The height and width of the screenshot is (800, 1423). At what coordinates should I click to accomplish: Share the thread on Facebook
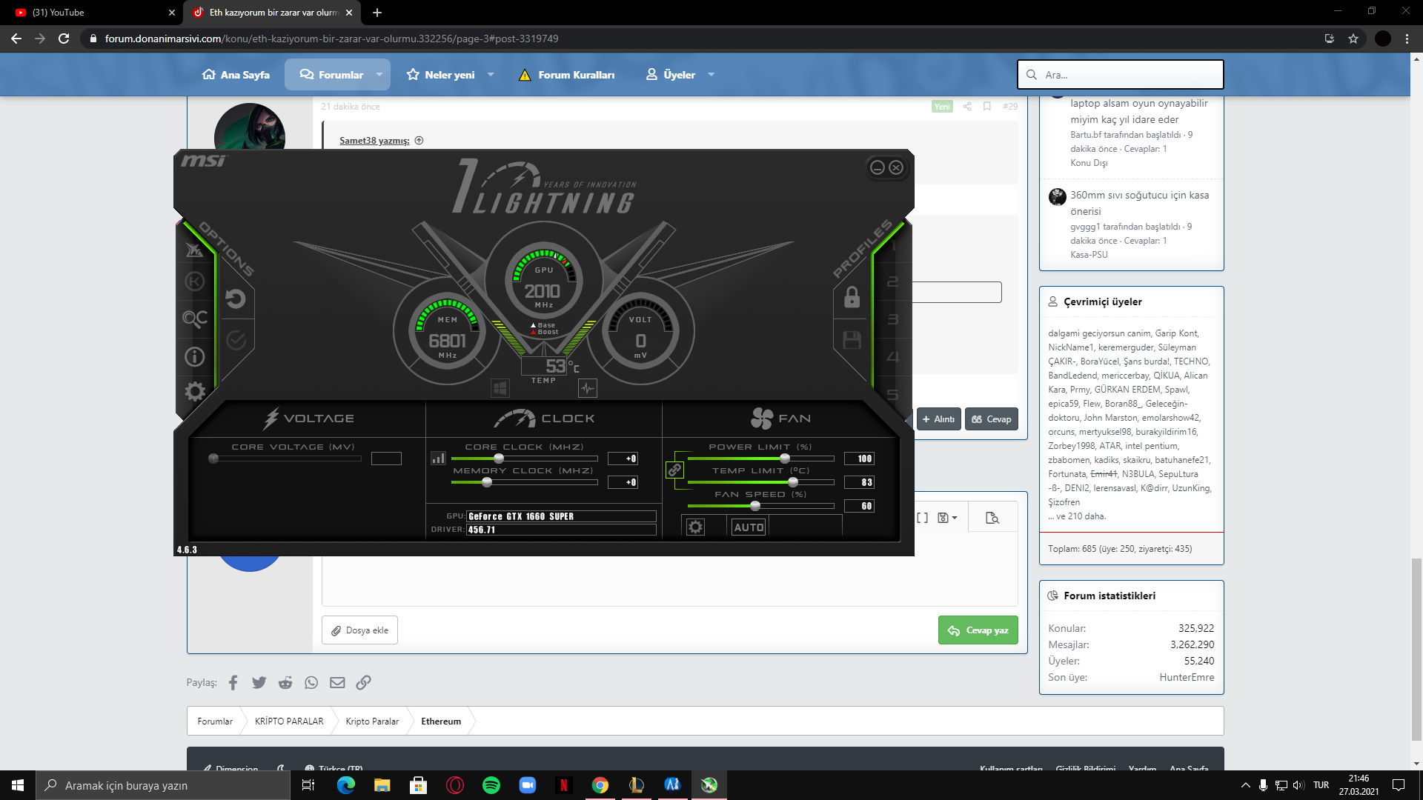[x=233, y=683]
